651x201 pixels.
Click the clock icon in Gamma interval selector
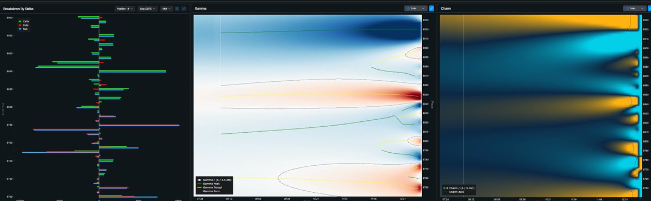point(409,8)
